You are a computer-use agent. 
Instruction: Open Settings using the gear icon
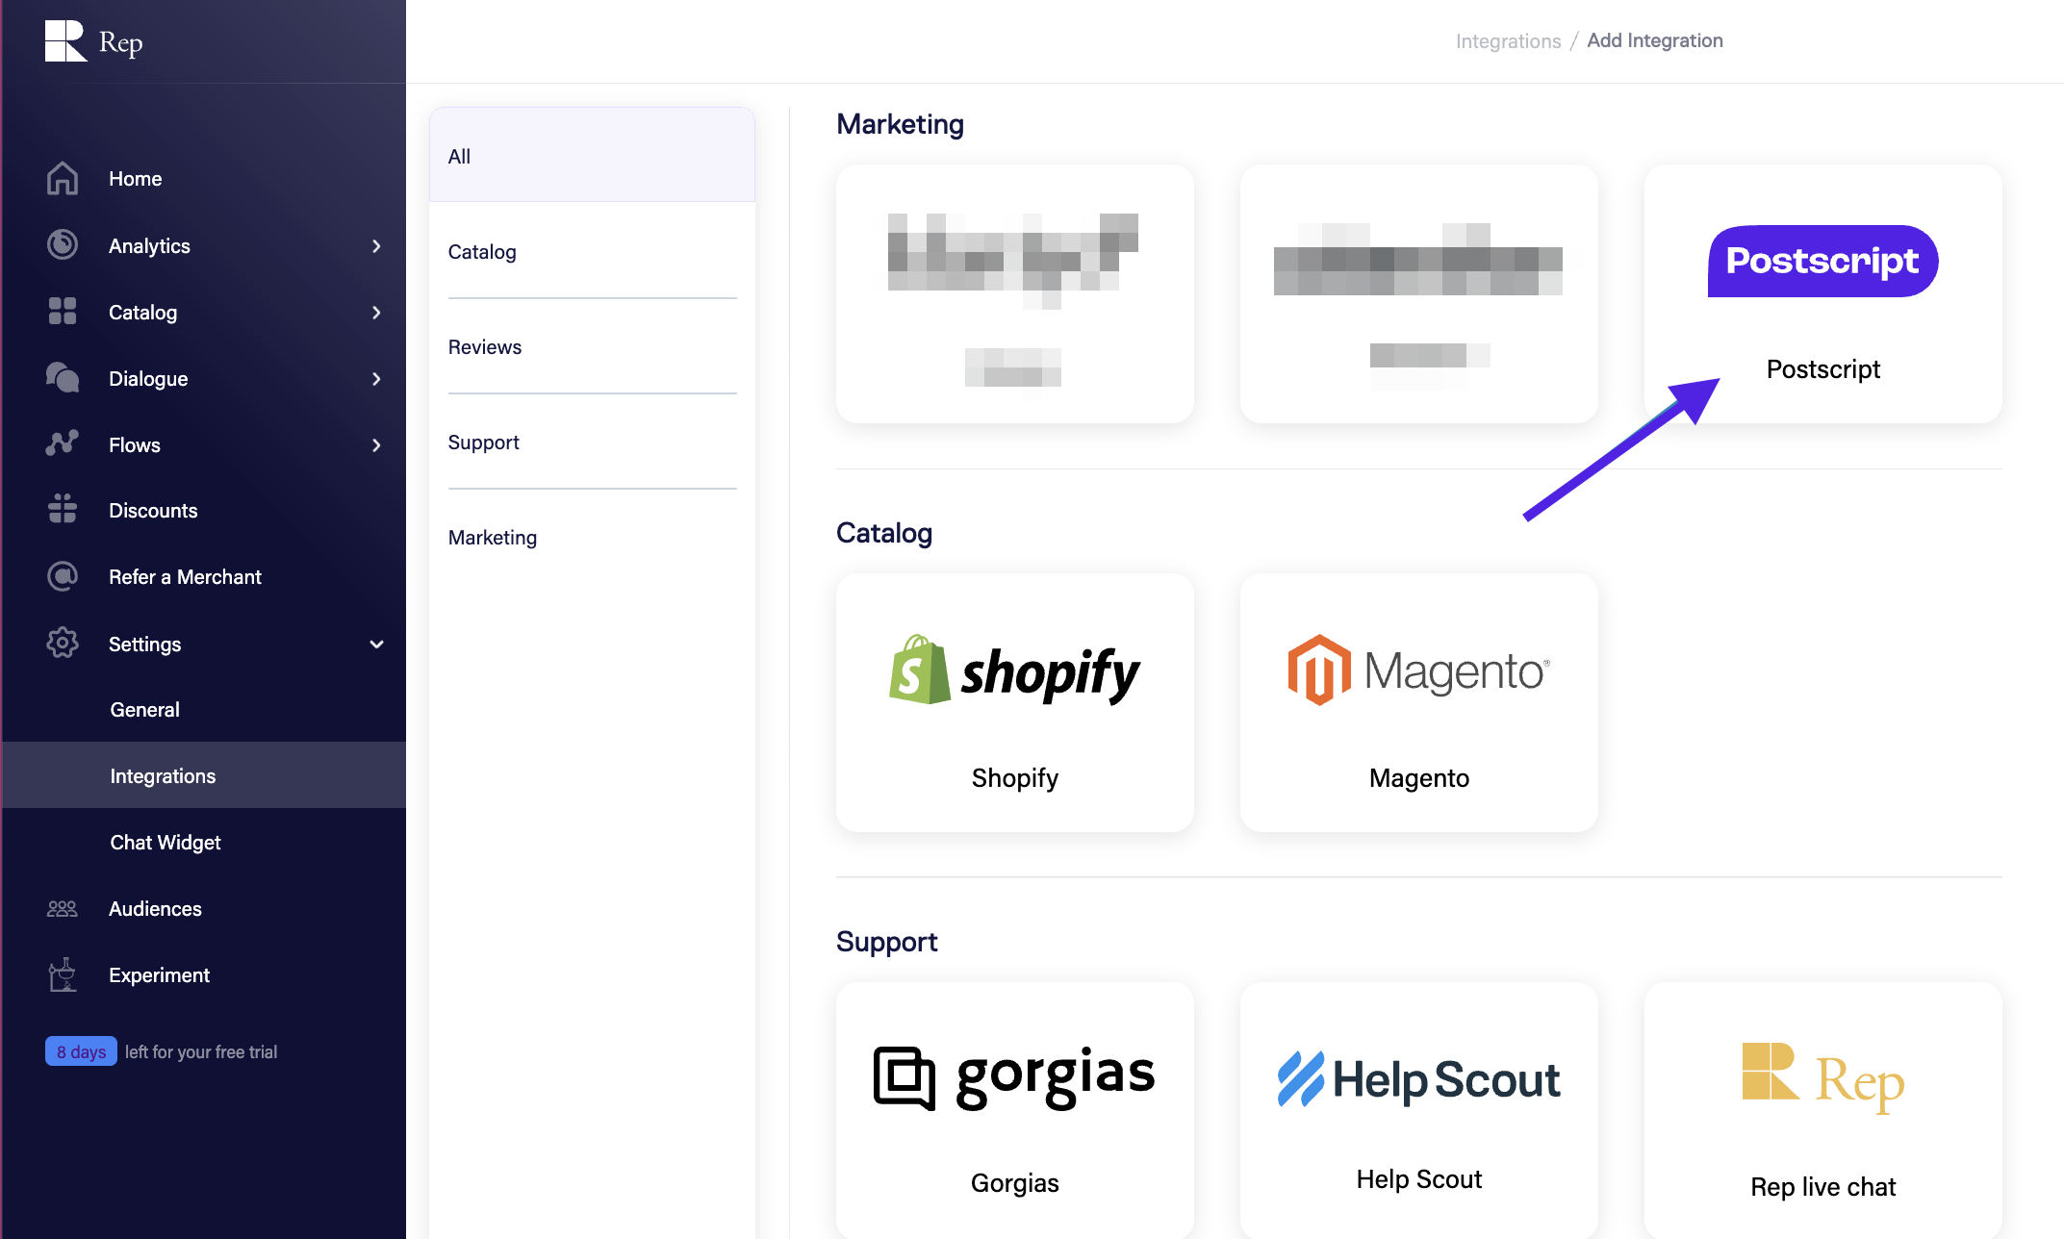[62, 643]
